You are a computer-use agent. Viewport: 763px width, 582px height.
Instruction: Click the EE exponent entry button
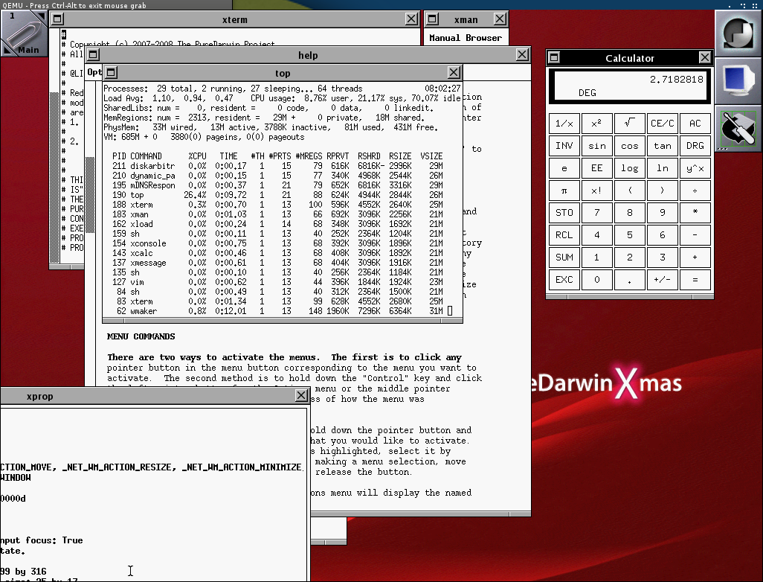(596, 168)
